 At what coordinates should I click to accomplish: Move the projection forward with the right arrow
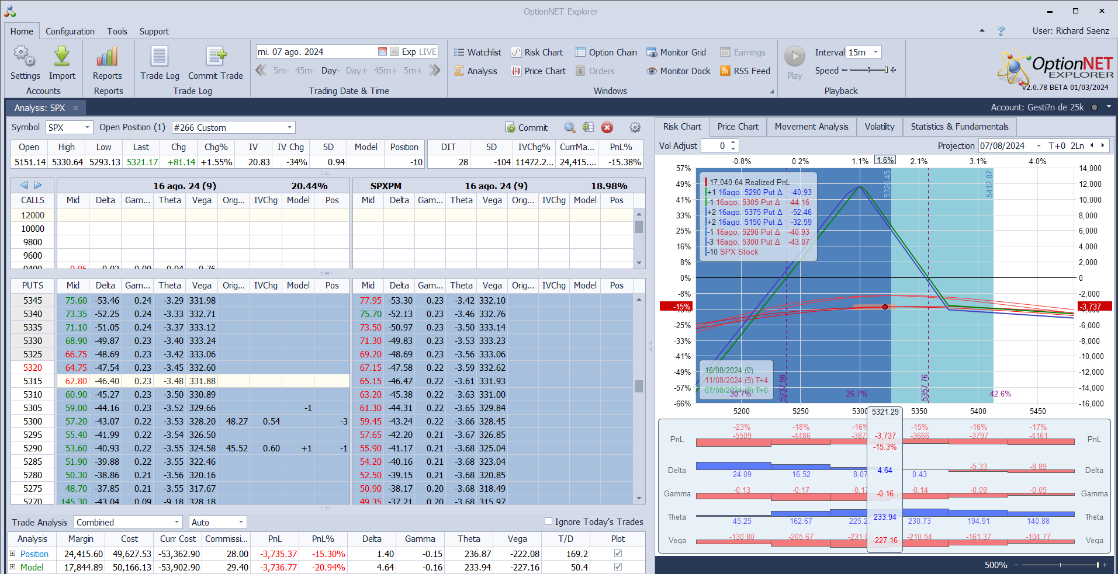(x=1103, y=145)
